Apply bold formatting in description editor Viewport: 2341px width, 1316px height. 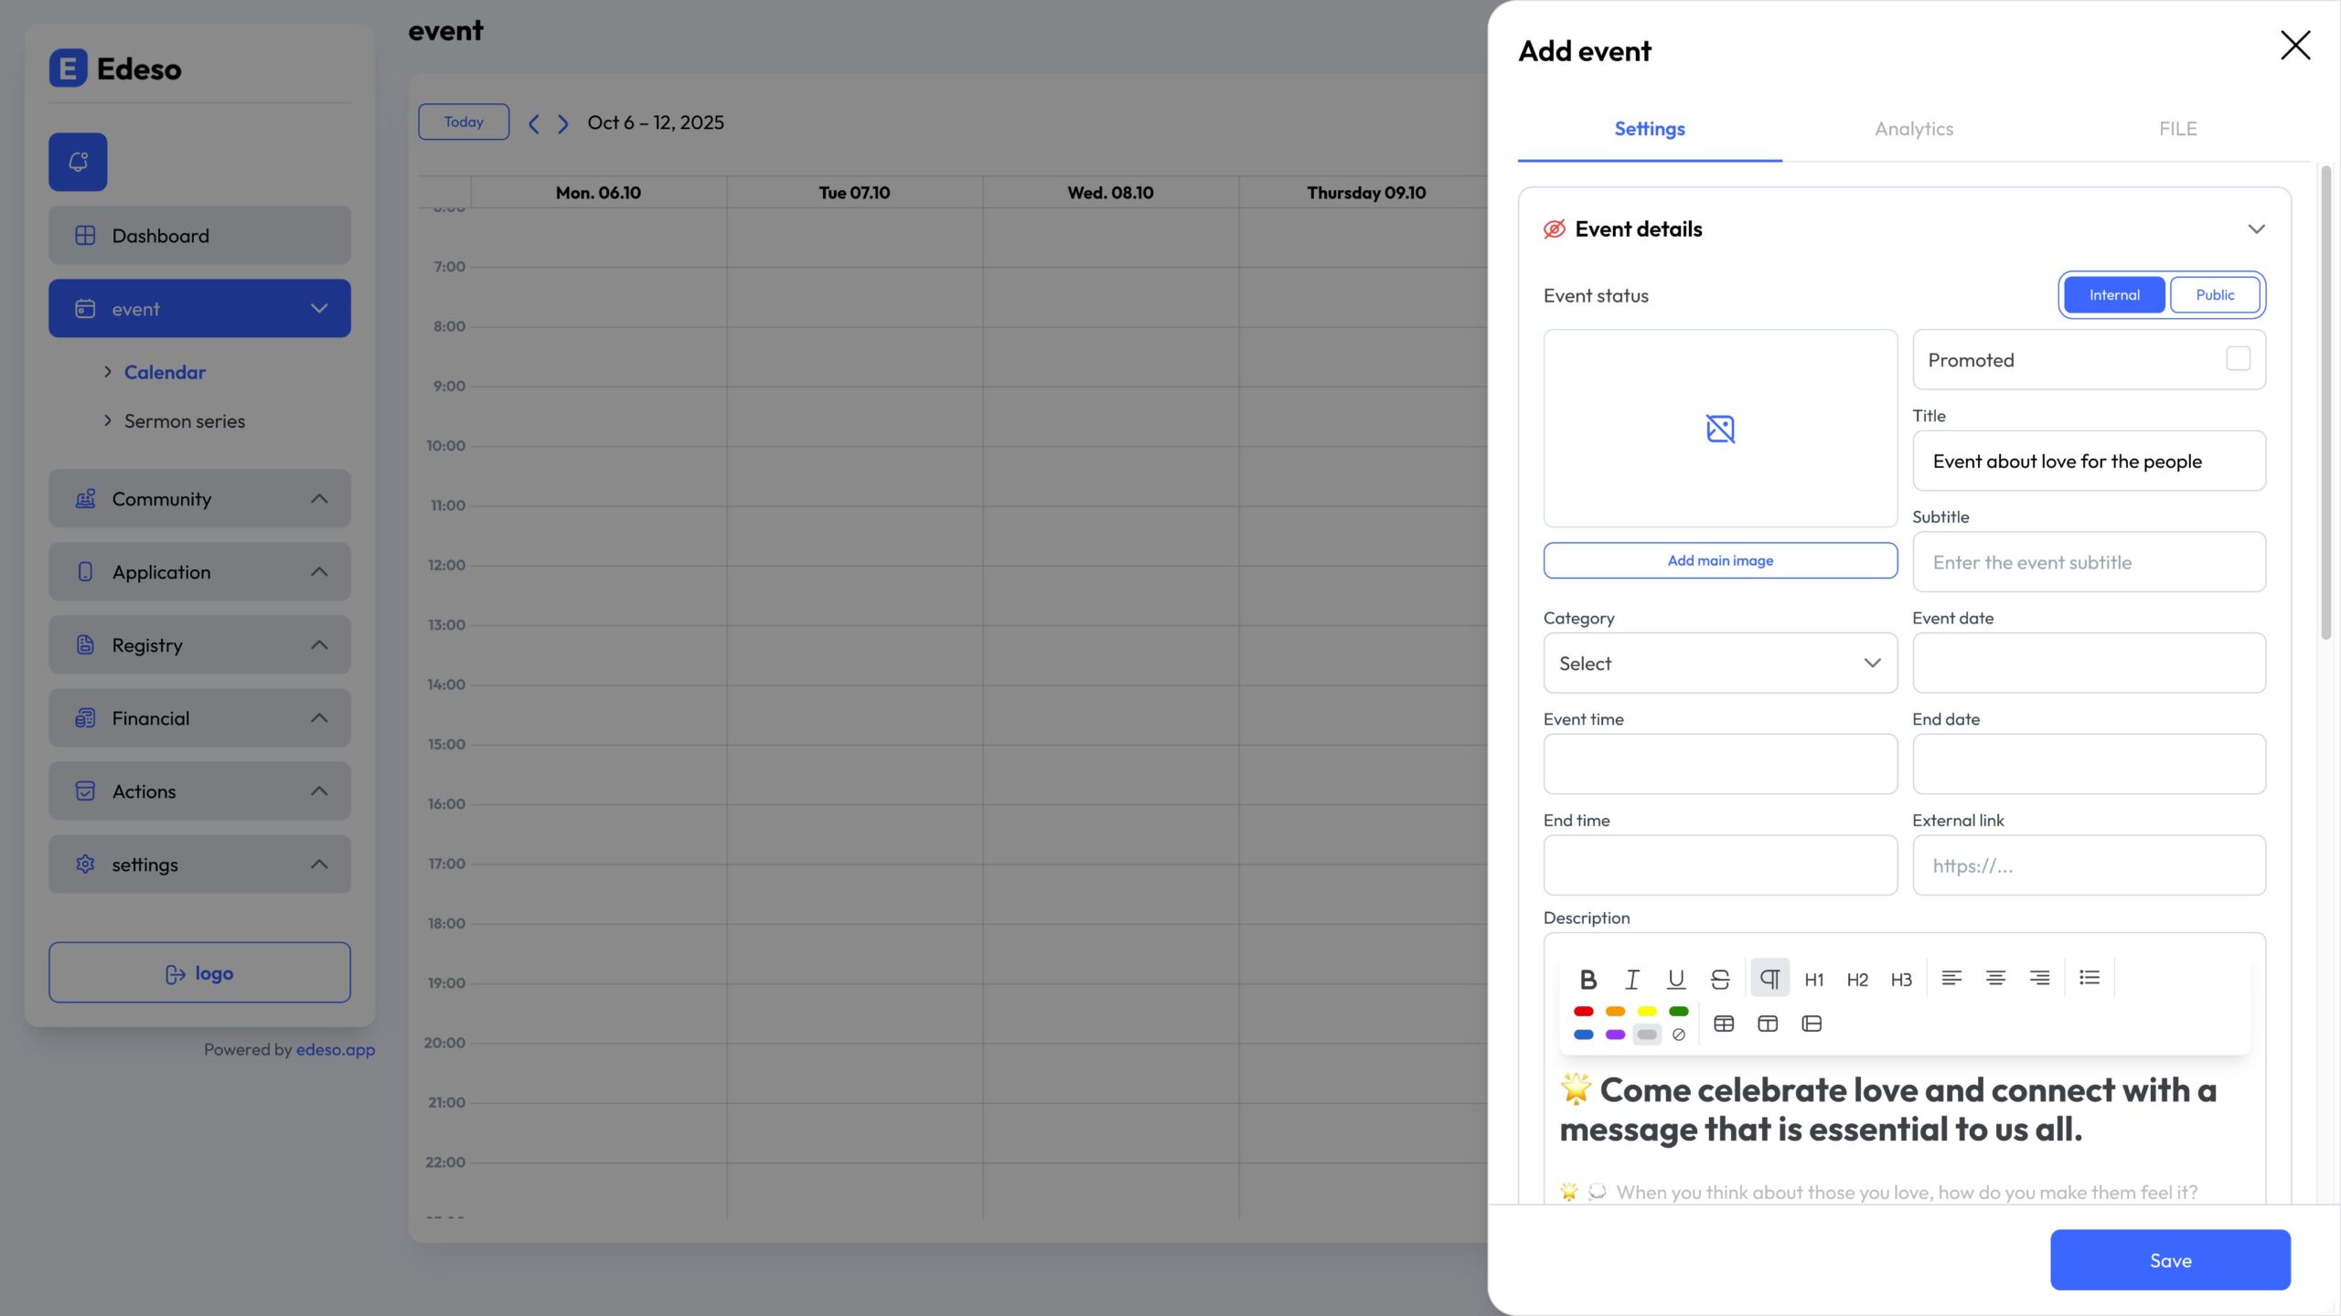point(1587,979)
